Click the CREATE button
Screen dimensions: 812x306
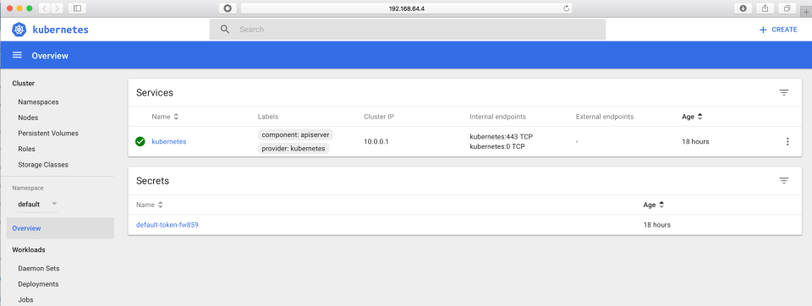point(778,30)
